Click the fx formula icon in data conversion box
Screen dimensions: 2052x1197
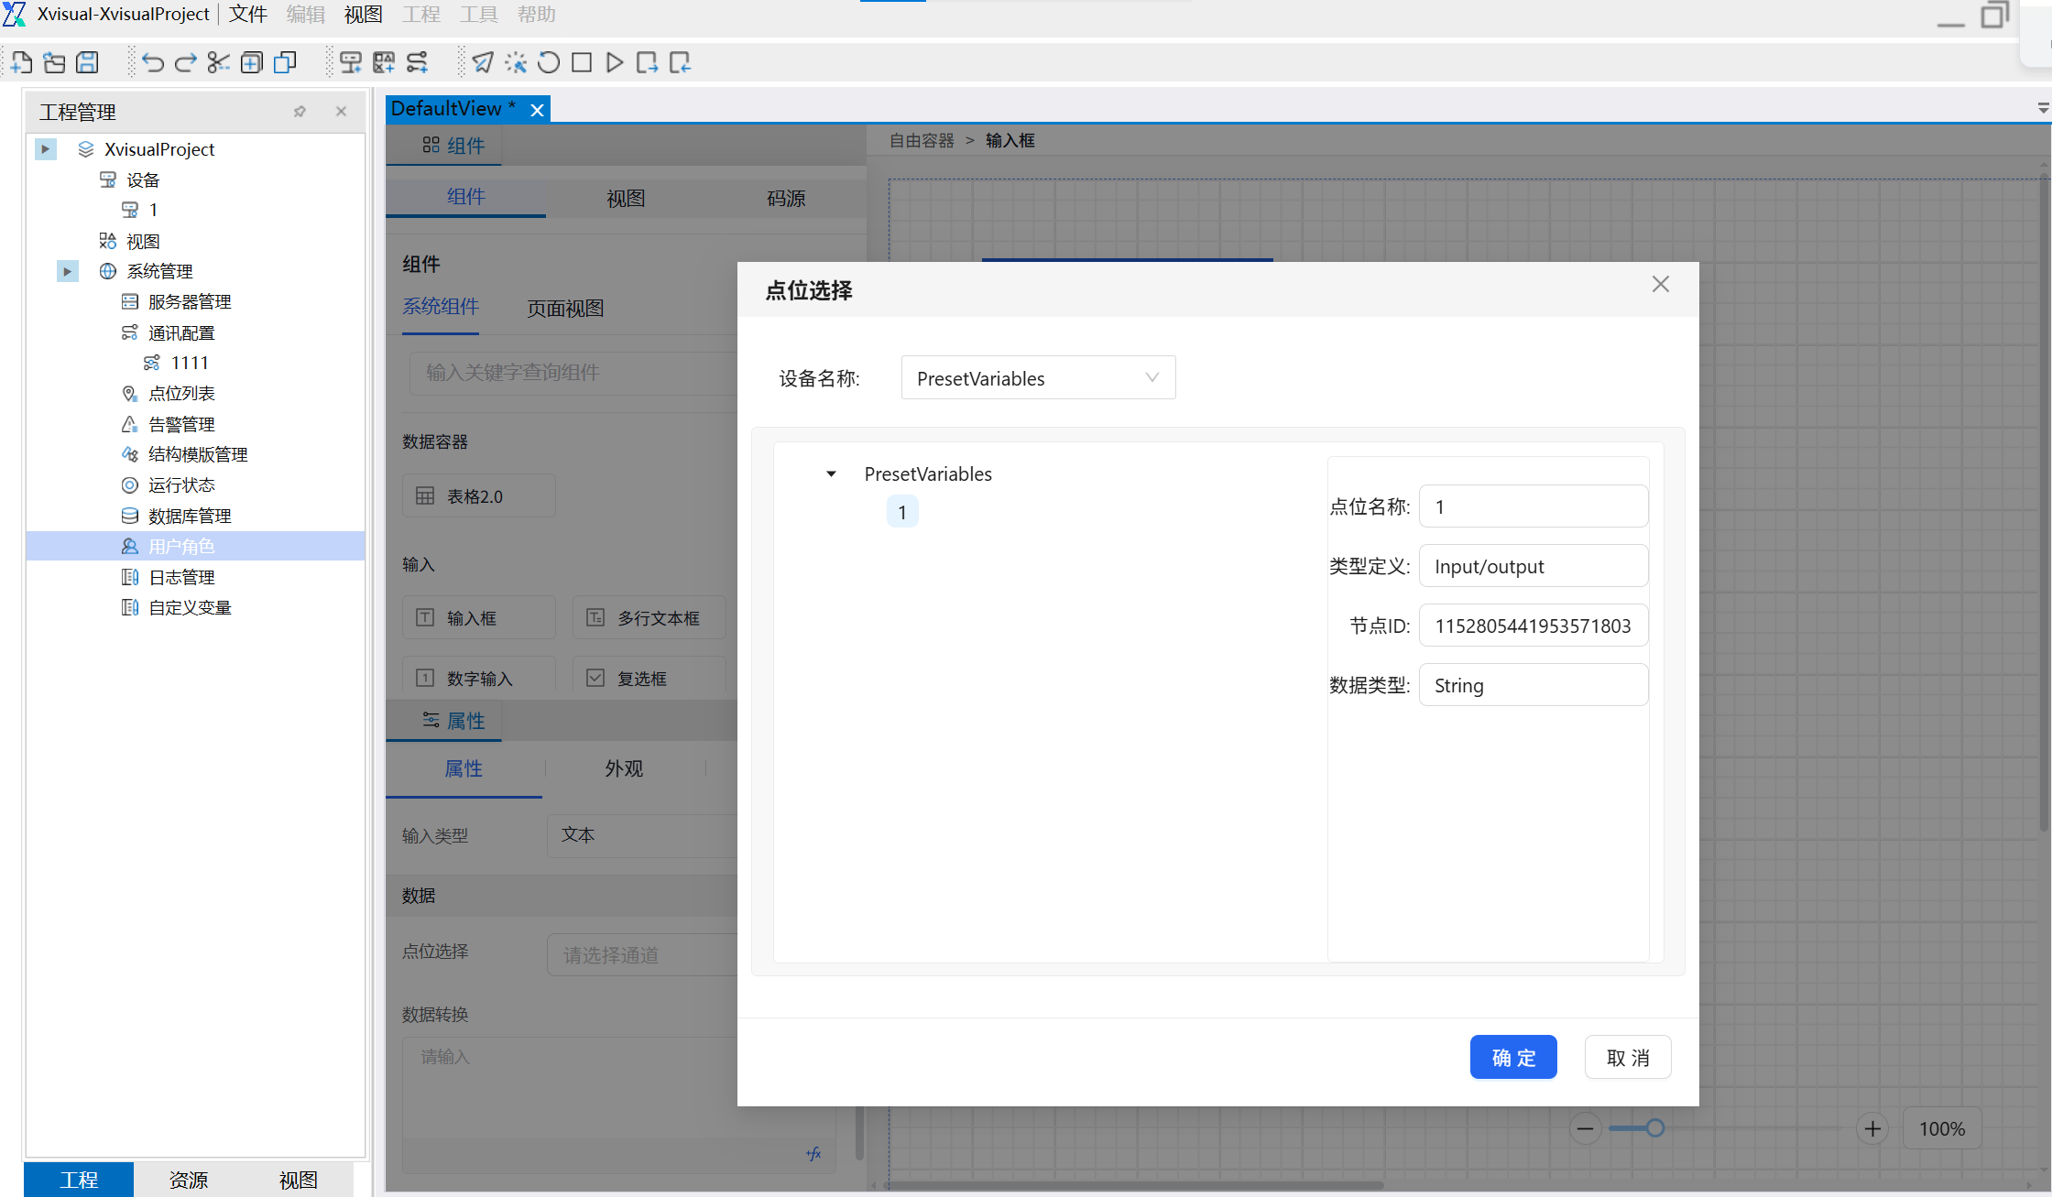[813, 1154]
